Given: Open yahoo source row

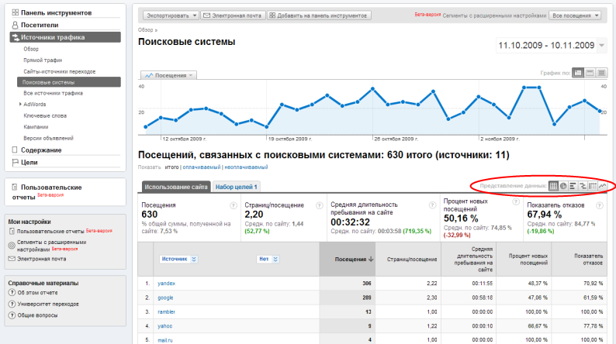Looking at the screenshot, I should click(x=165, y=326).
